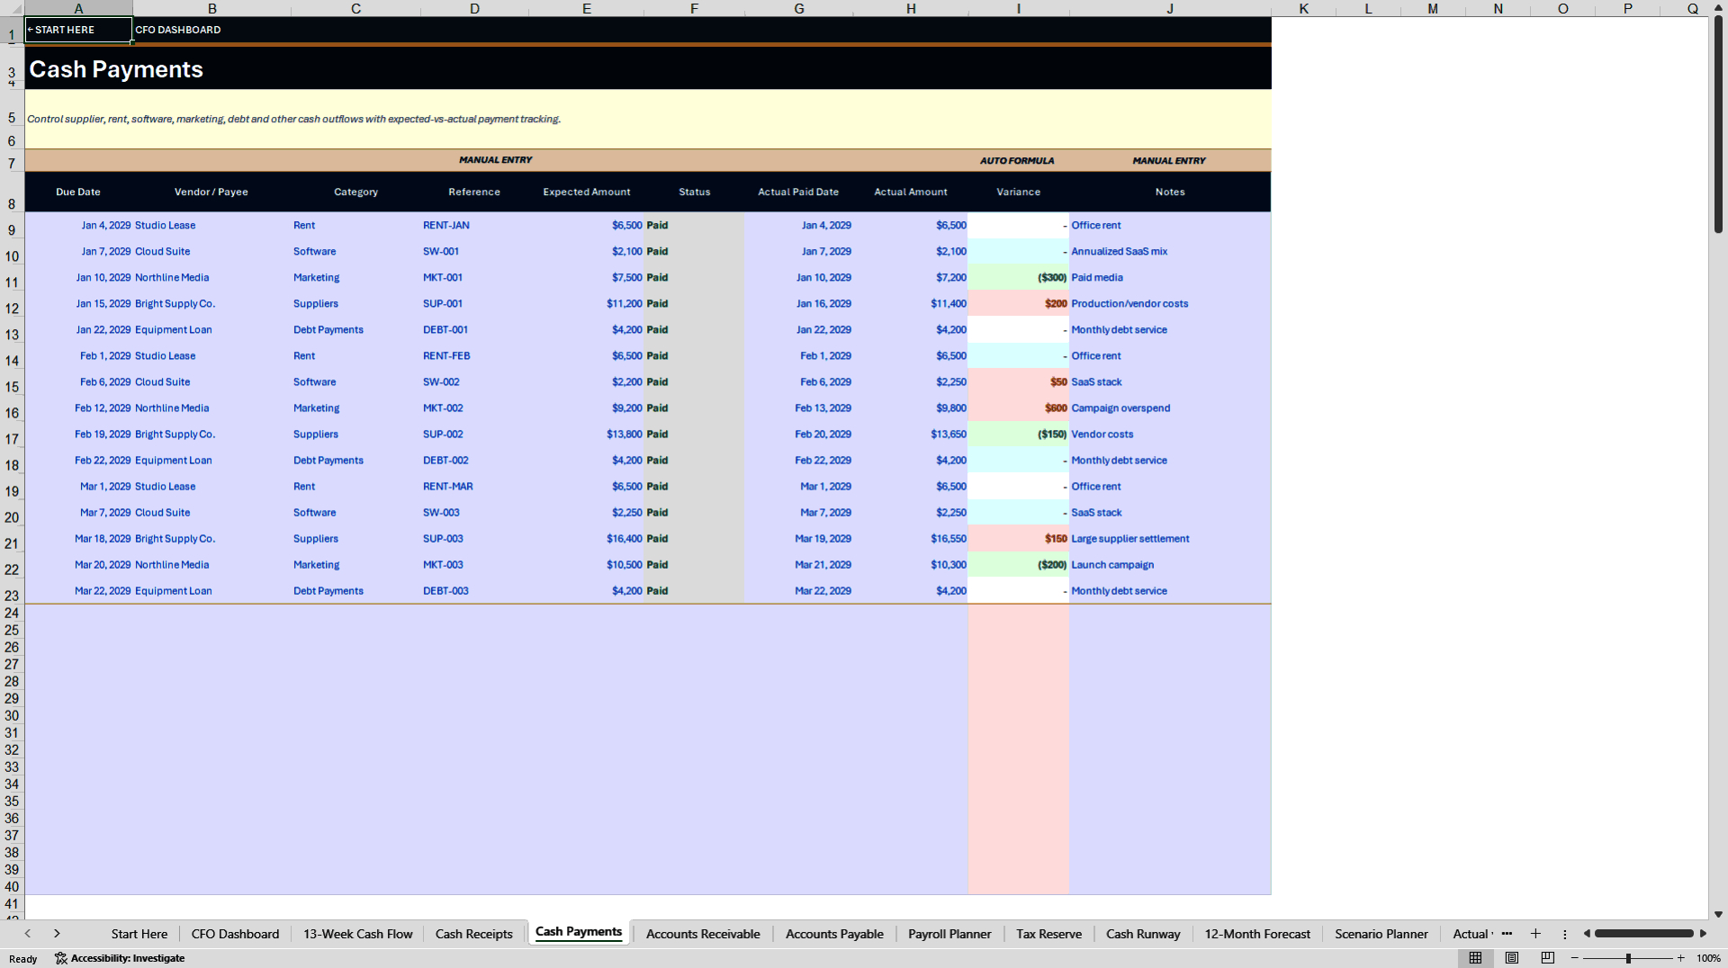The image size is (1728, 968).
Task: Click the horizontal scroll right arrow
Action: click(1703, 934)
